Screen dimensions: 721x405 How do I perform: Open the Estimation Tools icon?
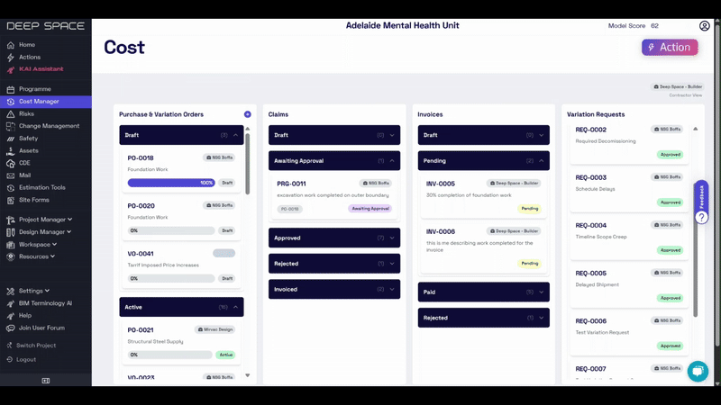pos(11,188)
